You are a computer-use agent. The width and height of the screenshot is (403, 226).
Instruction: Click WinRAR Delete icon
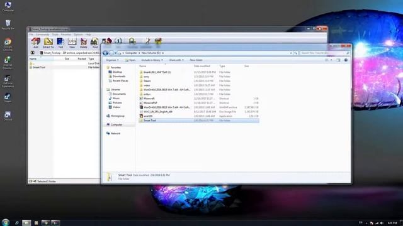click(84, 43)
